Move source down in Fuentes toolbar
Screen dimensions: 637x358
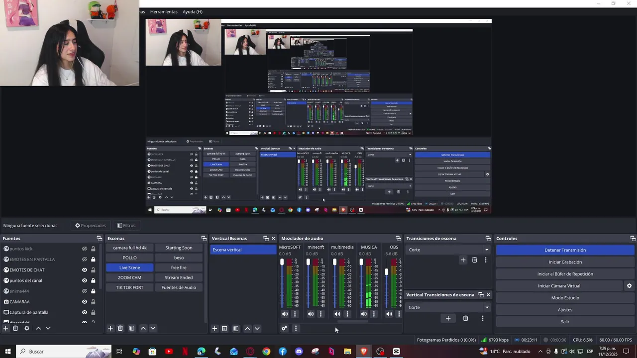[x=48, y=328]
